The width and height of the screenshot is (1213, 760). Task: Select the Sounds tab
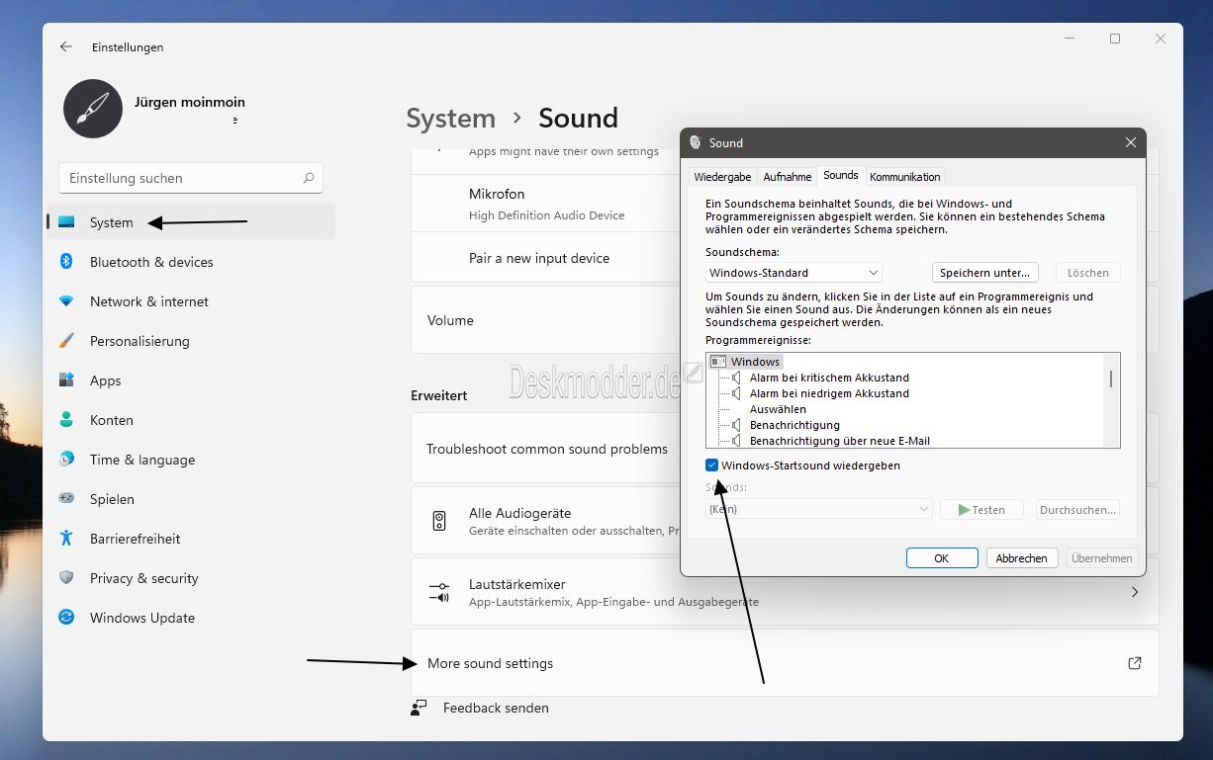pyautogui.click(x=841, y=175)
